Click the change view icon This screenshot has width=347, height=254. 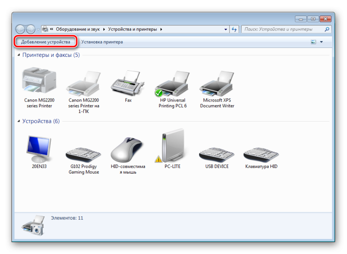pyautogui.click(x=313, y=42)
